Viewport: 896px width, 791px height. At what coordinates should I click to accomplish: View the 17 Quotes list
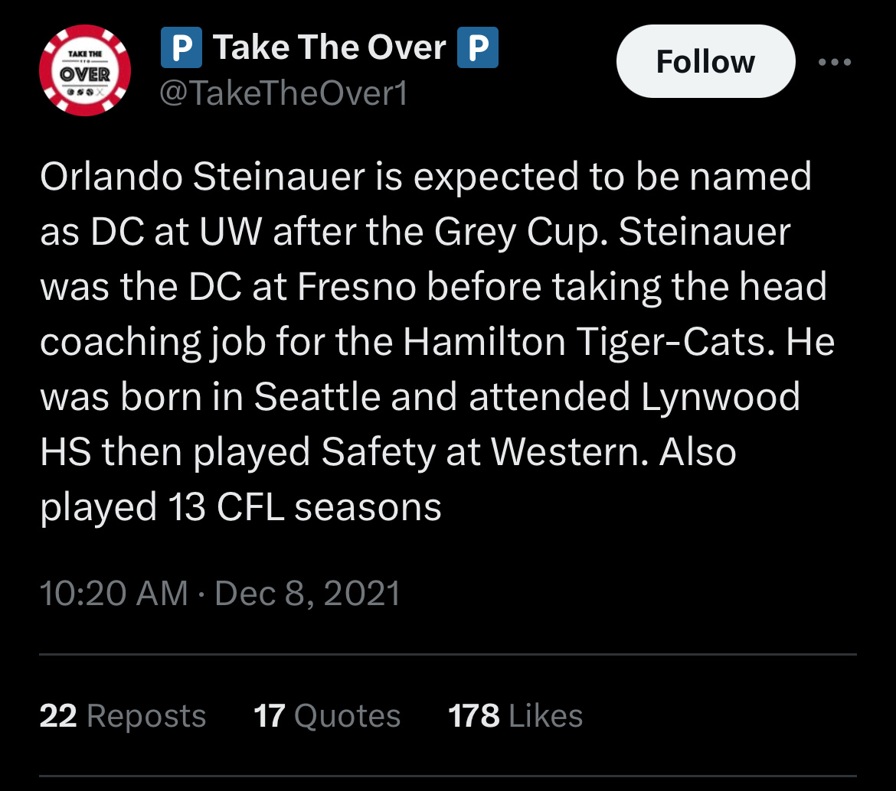coord(327,716)
